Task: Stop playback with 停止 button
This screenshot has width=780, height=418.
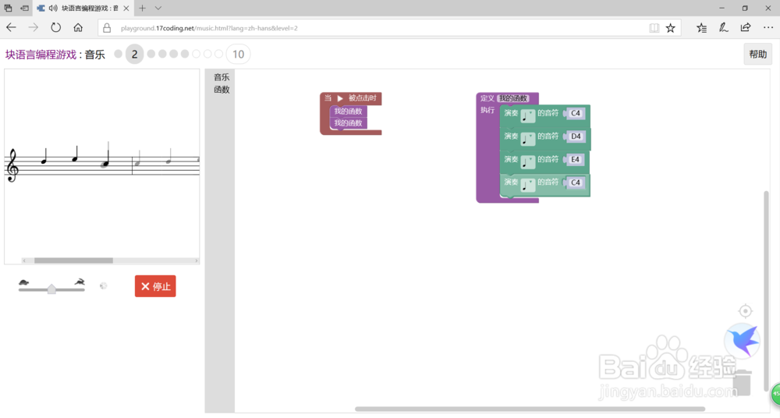Action: coord(155,286)
